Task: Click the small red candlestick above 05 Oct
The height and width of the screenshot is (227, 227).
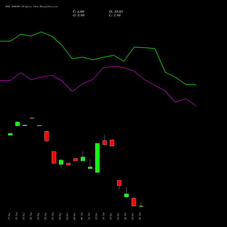Action: [76, 160]
